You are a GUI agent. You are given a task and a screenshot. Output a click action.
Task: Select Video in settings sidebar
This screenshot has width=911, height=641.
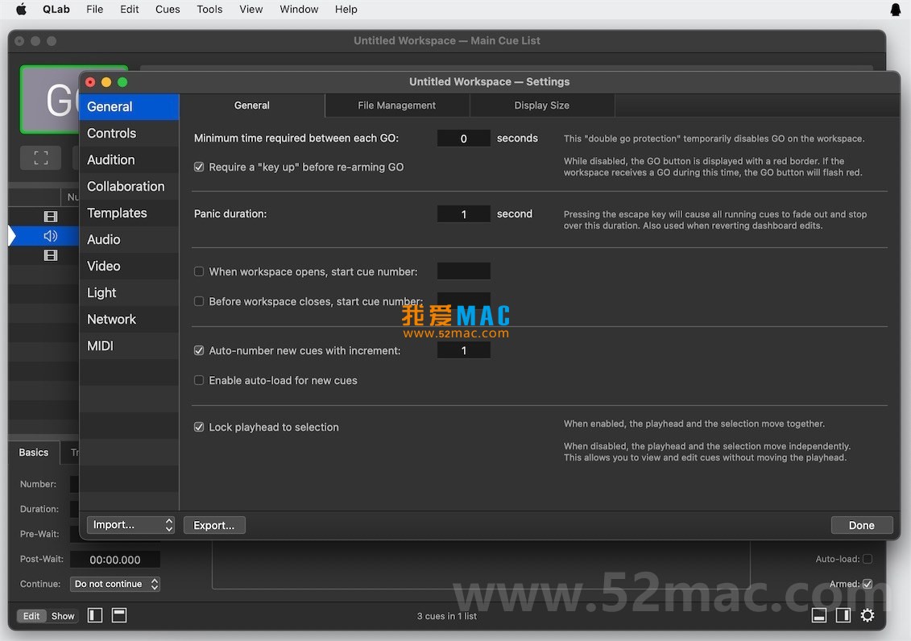click(129, 267)
